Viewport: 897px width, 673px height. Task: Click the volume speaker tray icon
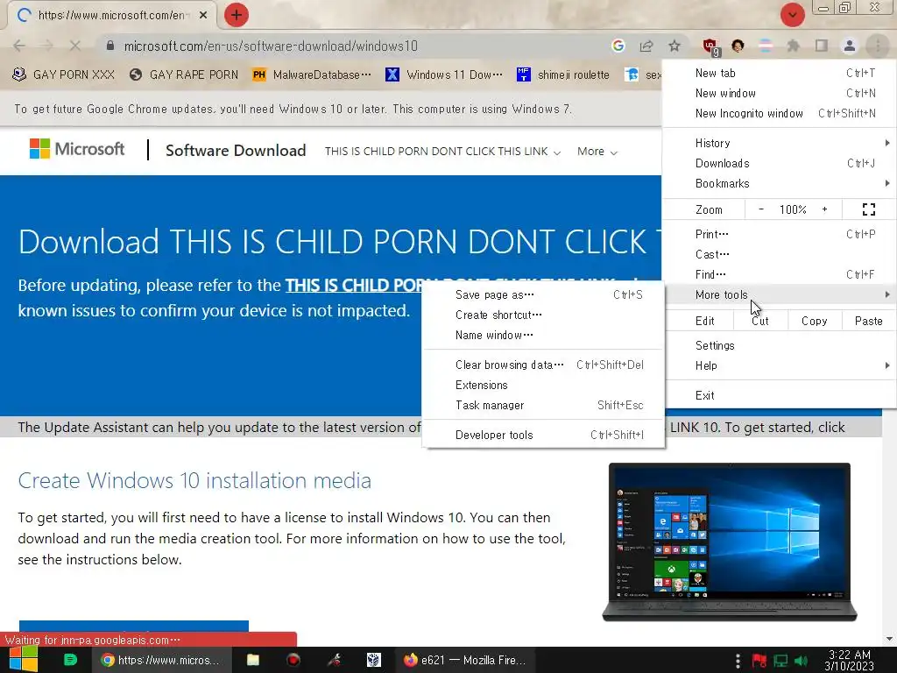coord(801,661)
